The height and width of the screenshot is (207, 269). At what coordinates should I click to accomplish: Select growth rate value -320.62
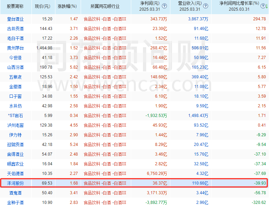(259, 203)
